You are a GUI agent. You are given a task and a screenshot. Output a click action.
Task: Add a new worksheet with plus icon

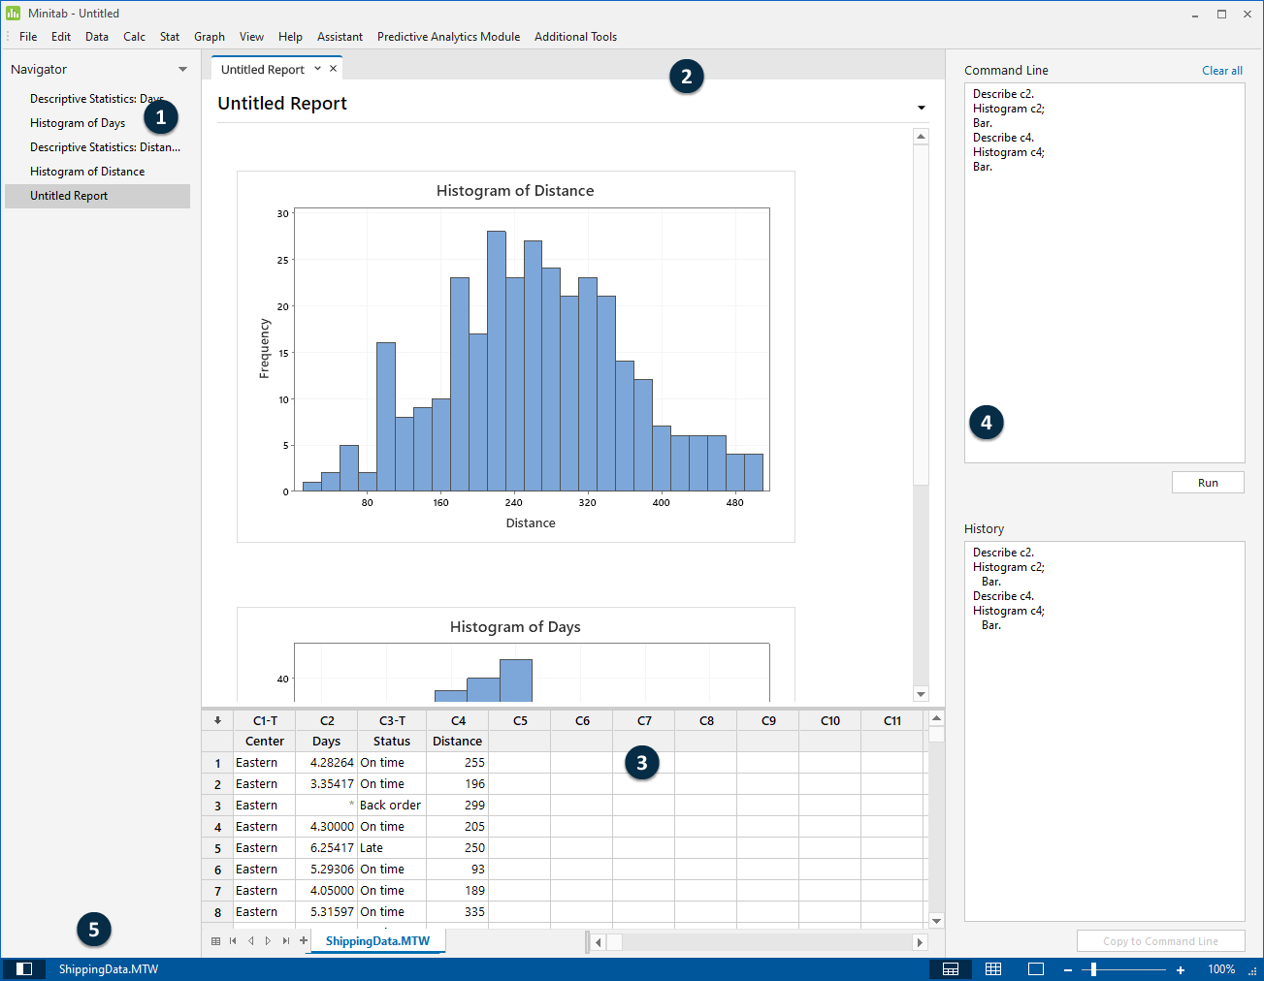pyautogui.click(x=303, y=940)
